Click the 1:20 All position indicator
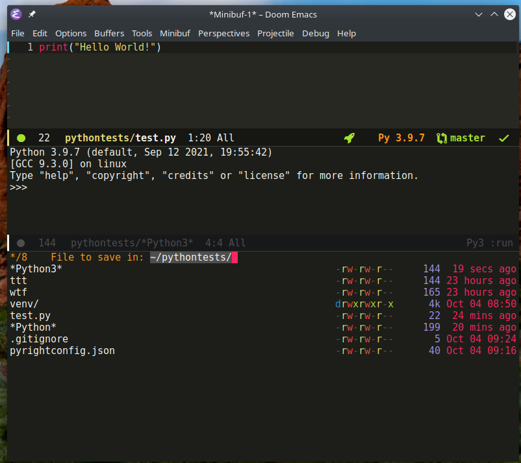 coord(211,138)
